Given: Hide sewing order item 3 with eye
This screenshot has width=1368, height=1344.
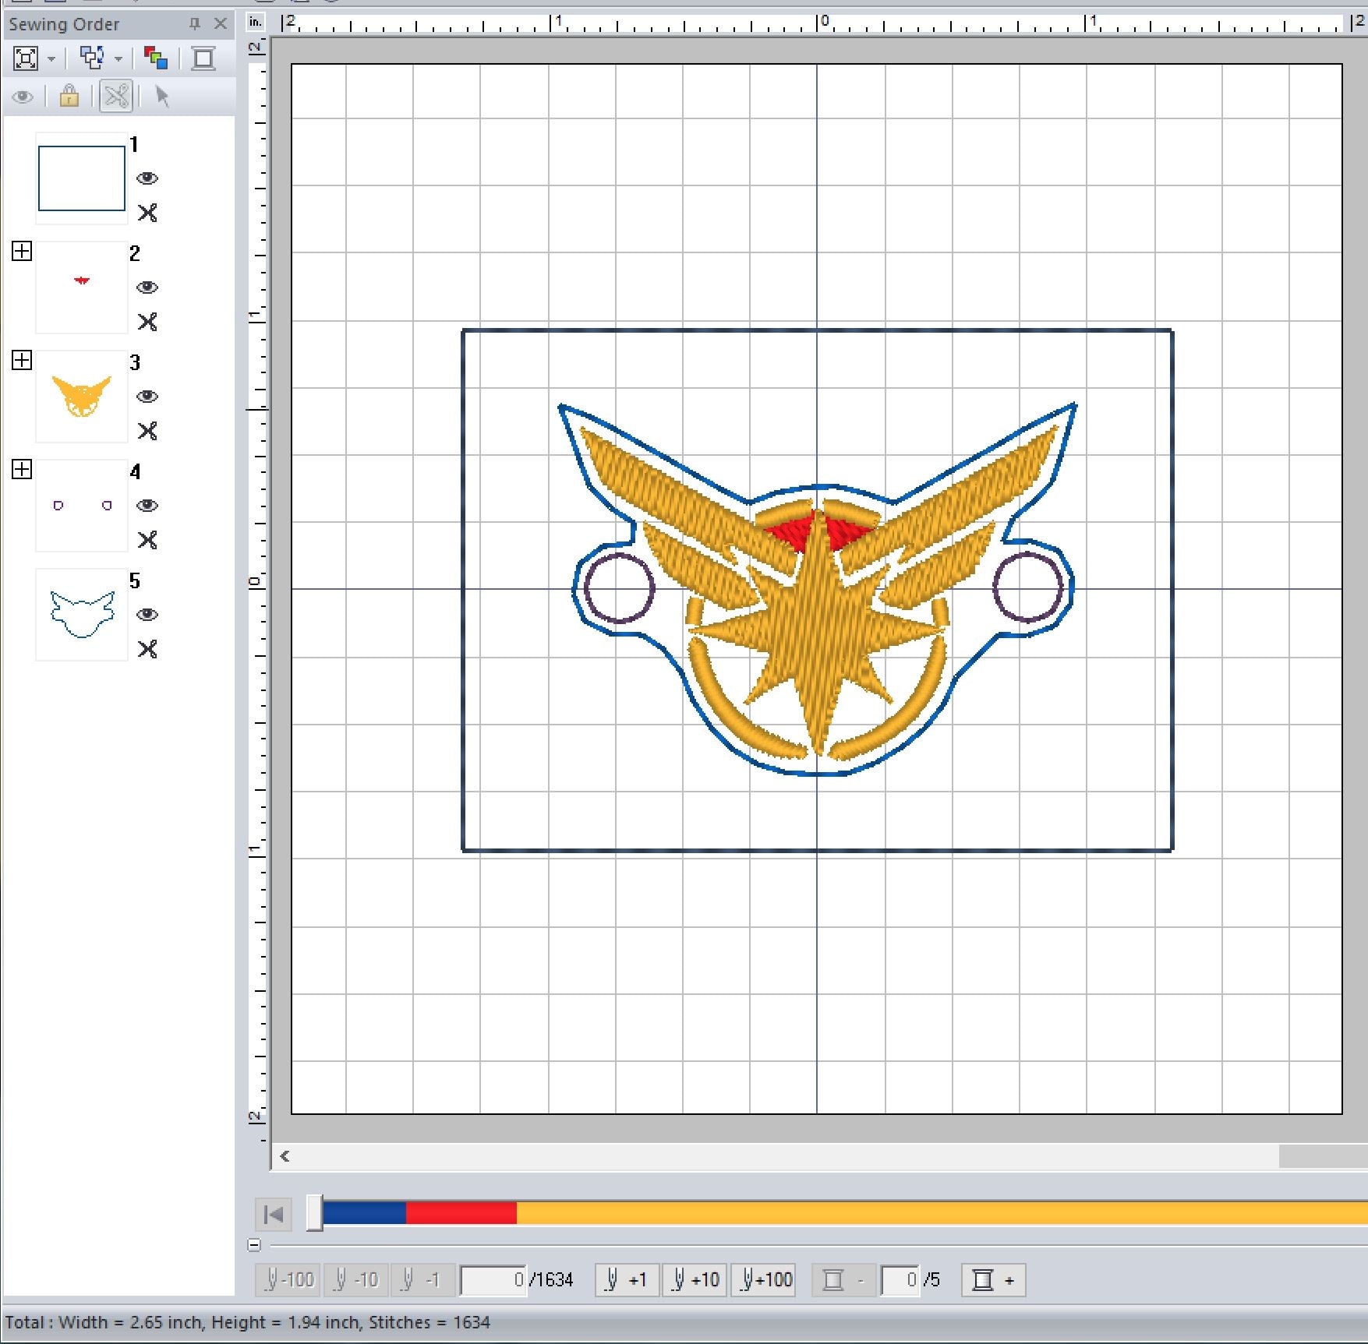Looking at the screenshot, I should 147,397.
